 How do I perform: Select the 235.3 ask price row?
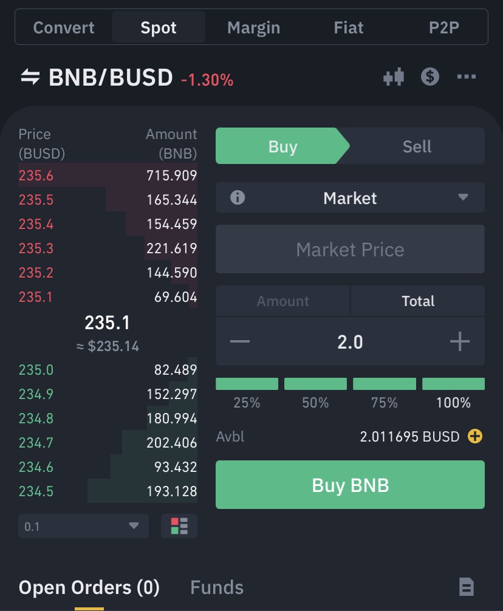tap(108, 248)
